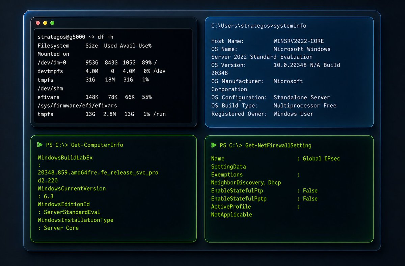The image size is (405, 266).
Task: Select the '/sys/firmware/efi/efivars' path
Action: tap(77, 106)
